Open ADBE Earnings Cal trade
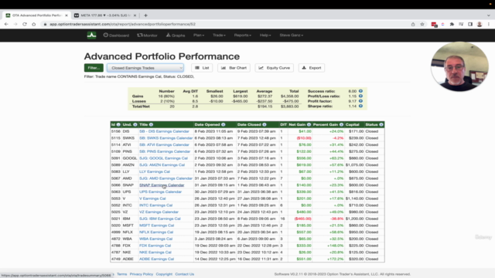Screen dimensions: 495x278 pyautogui.click(x=156, y=259)
